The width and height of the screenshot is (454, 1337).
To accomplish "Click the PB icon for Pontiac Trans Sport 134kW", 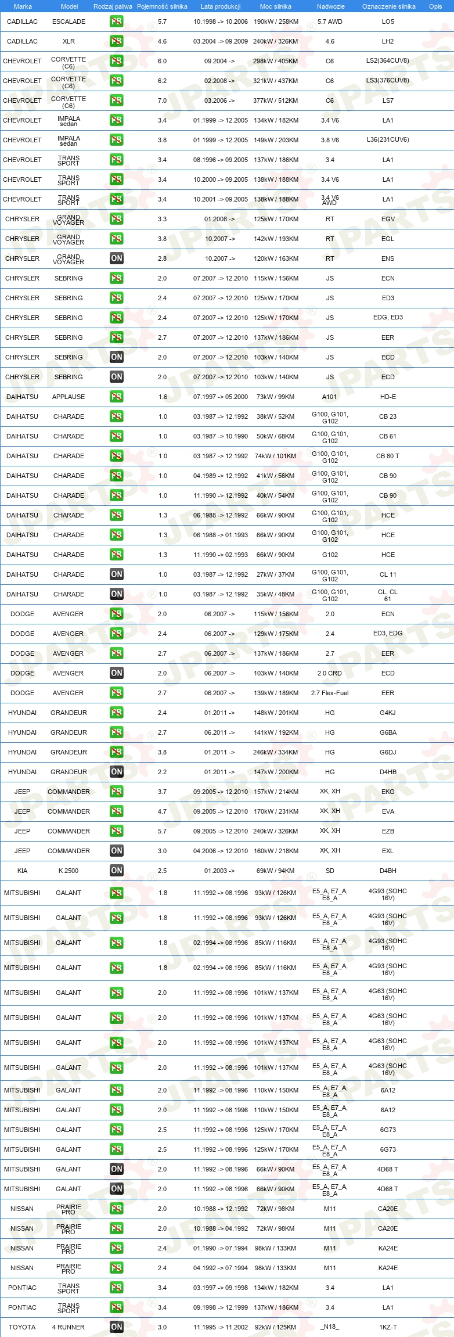I will coord(116,1288).
